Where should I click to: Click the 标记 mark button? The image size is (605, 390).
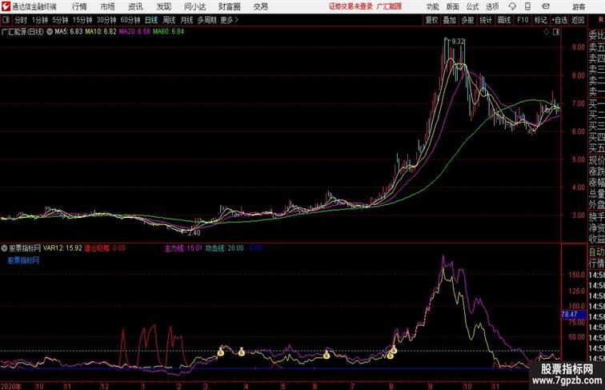[x=540, y=20]
